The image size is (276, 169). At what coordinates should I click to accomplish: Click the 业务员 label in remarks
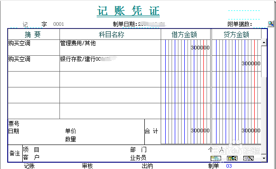138,158
